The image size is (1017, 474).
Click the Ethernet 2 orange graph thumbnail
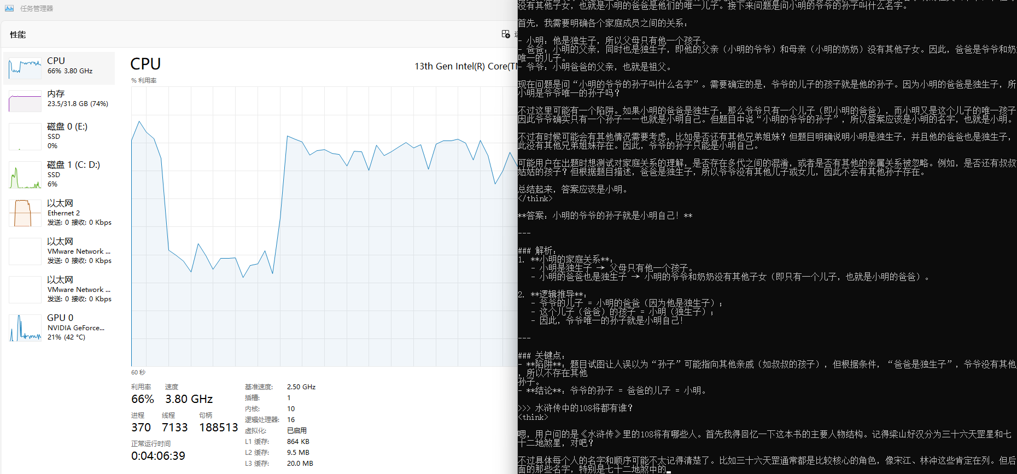(25, 213)
